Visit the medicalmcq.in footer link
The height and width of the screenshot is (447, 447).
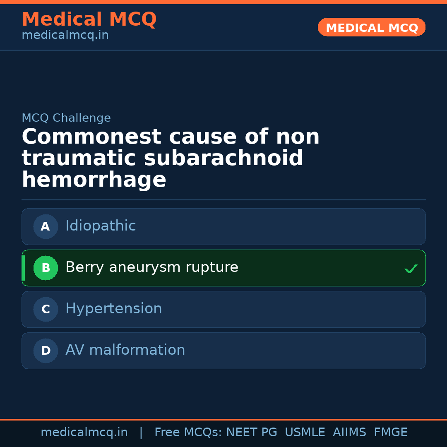coord(84,432)
